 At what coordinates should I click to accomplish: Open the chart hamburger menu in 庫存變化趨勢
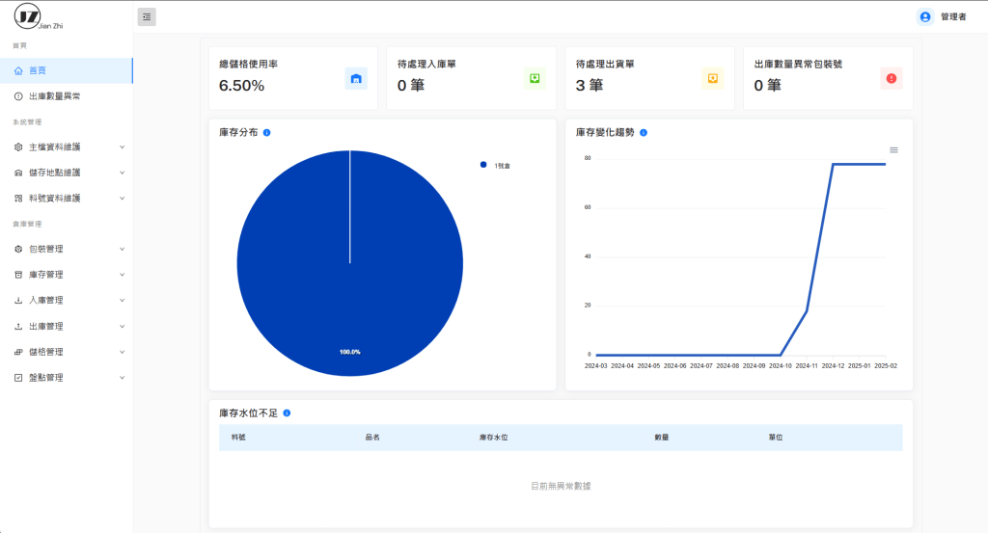[x=893, y=149]
